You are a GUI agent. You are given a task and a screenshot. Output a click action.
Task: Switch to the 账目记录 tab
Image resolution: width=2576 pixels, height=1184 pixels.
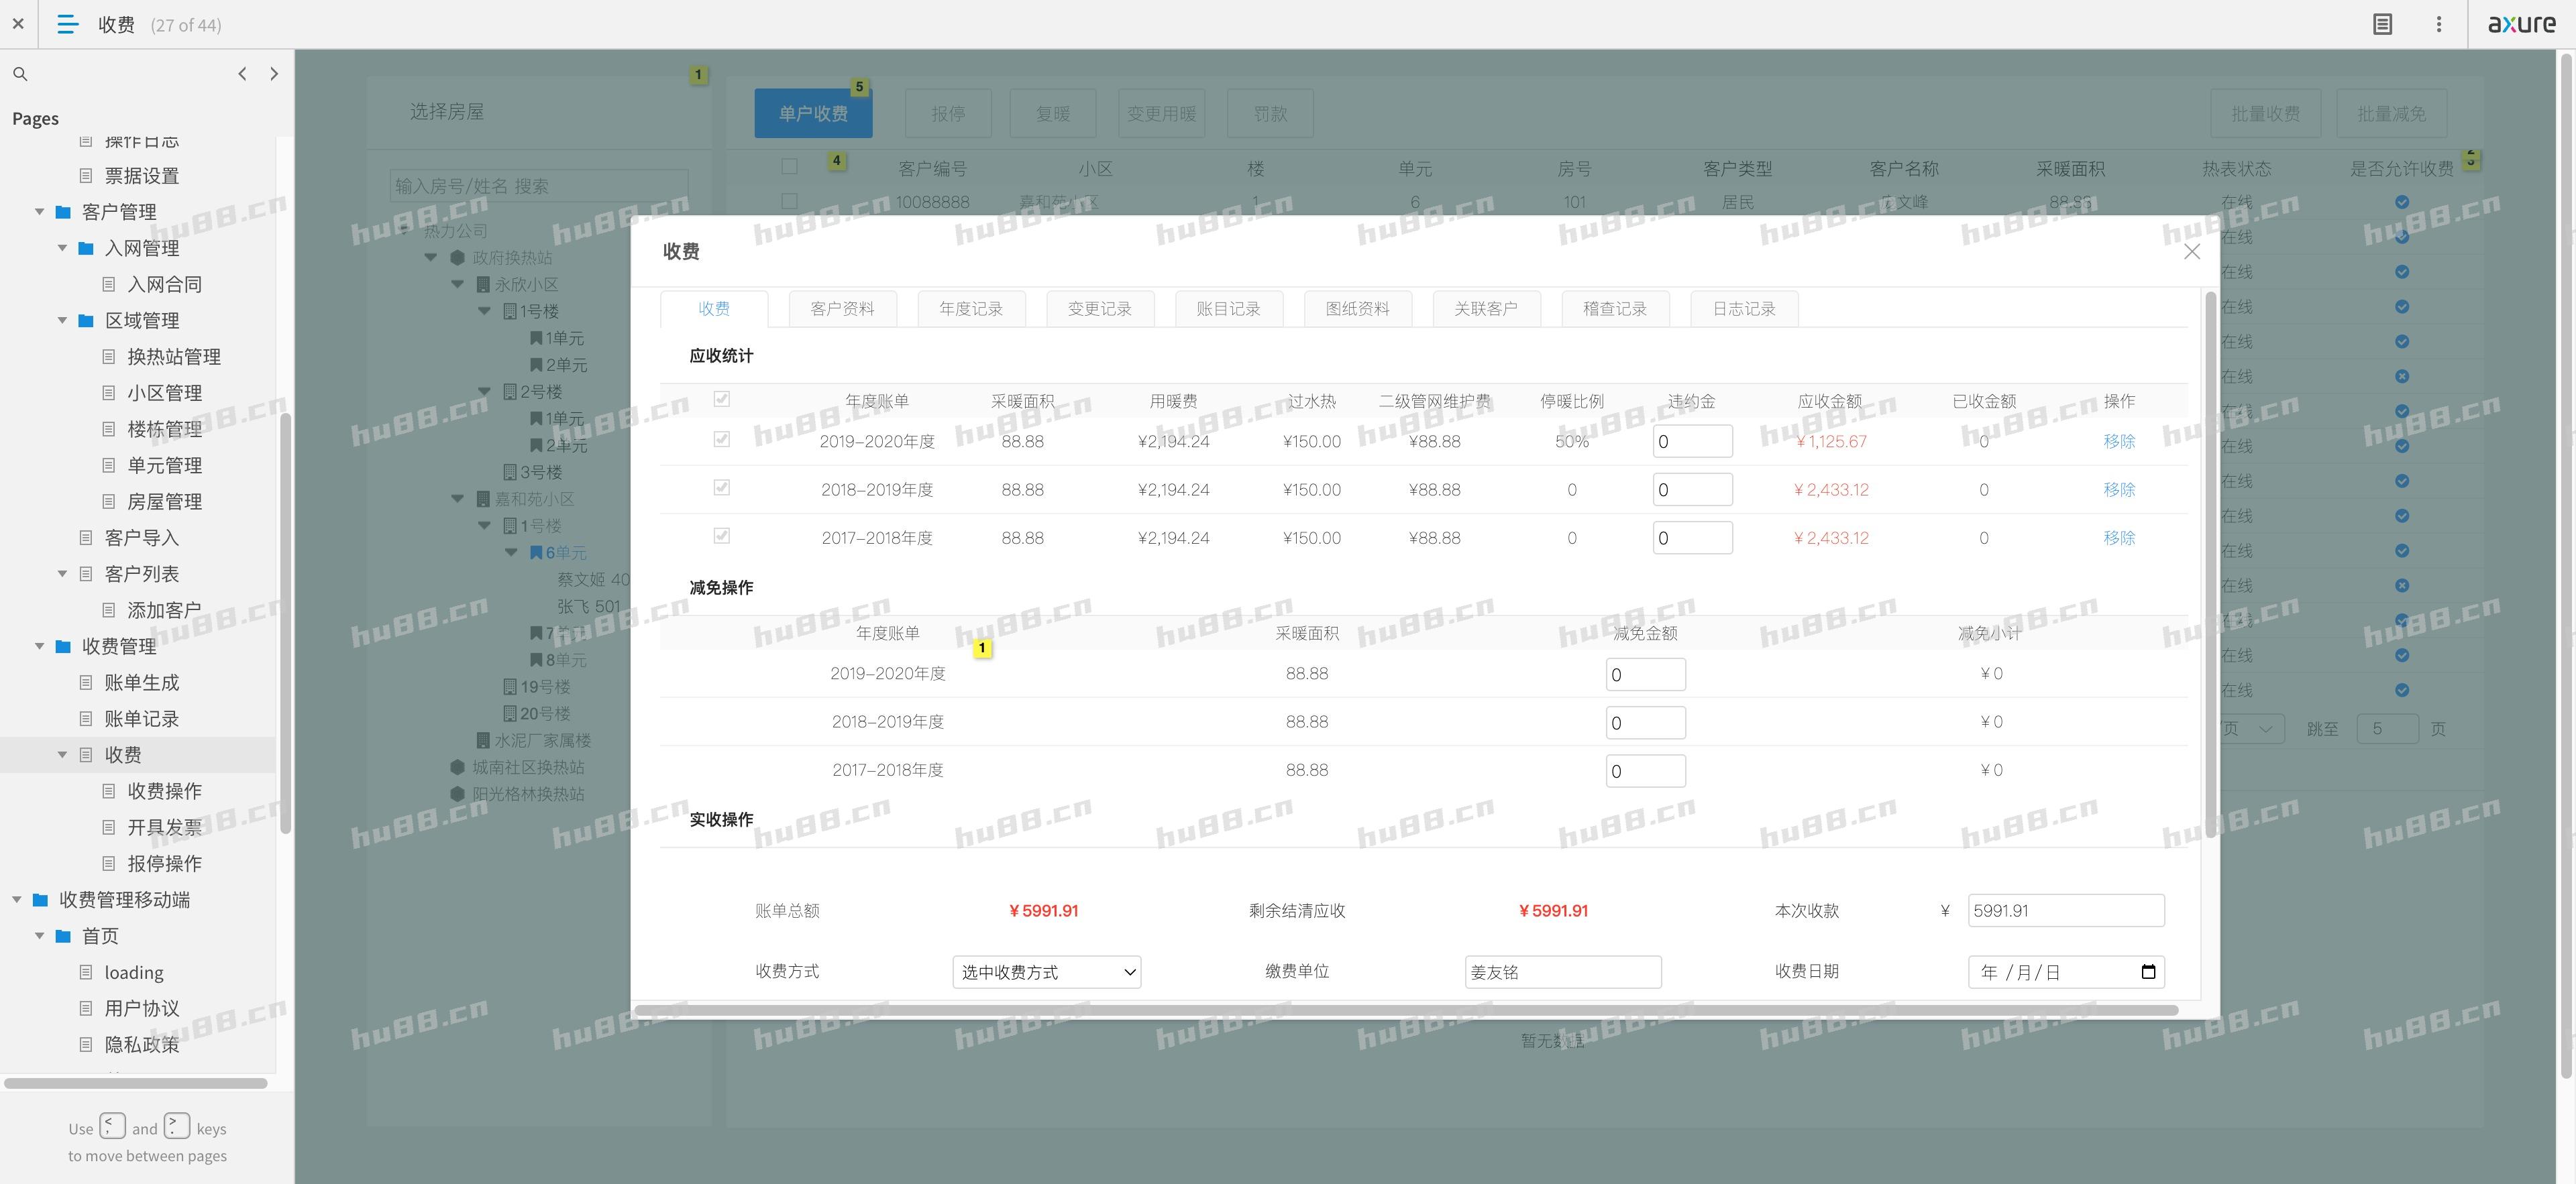1228,309
